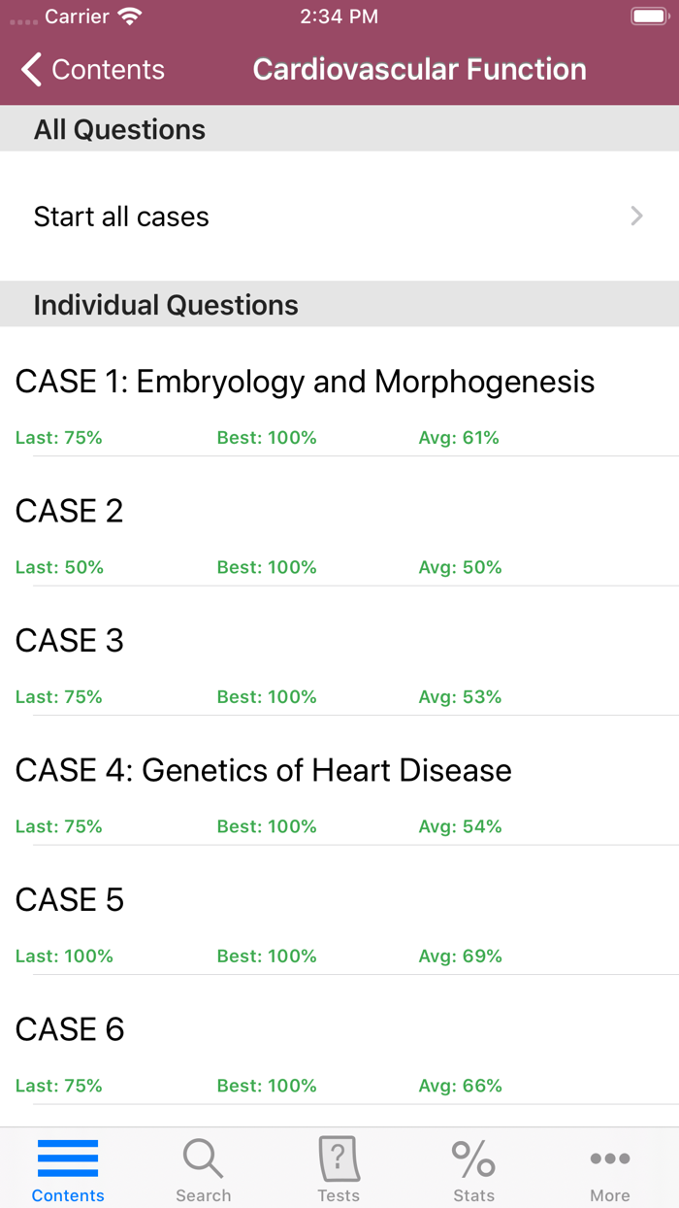Tap the Avg: 69% score under CASE 5
Screen dimensions: 679x1208
pyautogui.click(x=459, y=956)
